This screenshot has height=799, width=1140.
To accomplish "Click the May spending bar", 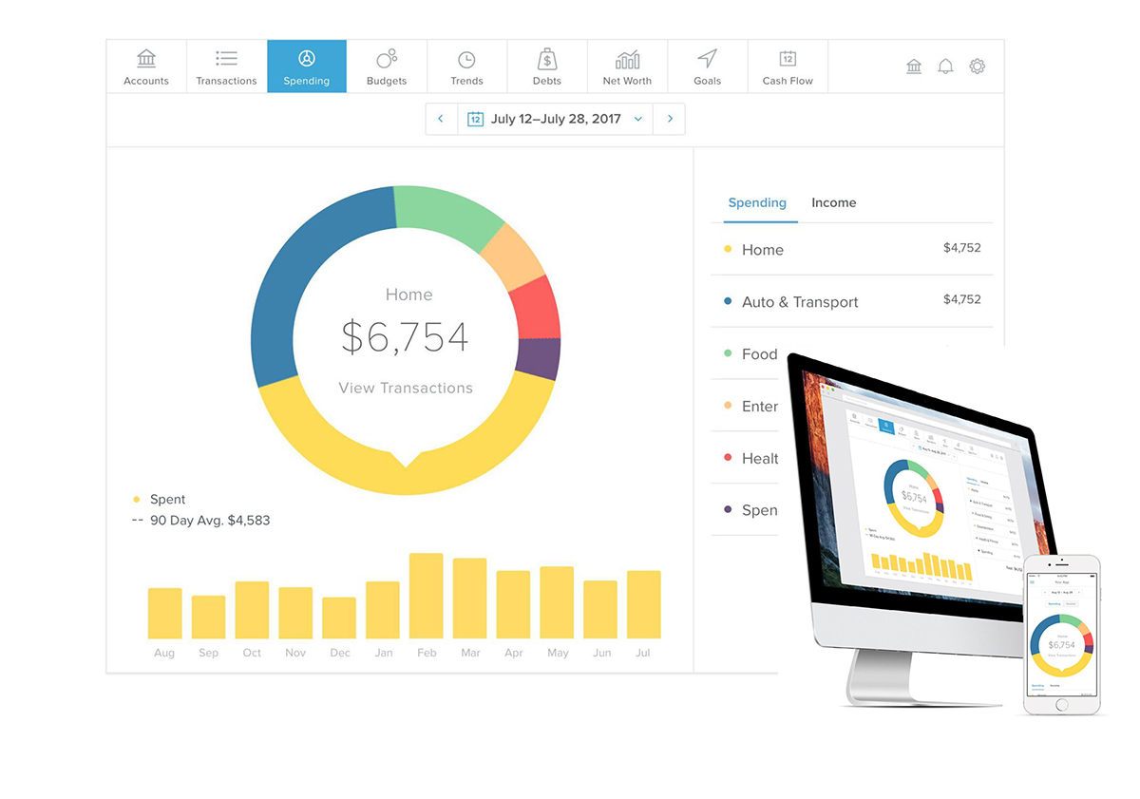I will [557, 602].
